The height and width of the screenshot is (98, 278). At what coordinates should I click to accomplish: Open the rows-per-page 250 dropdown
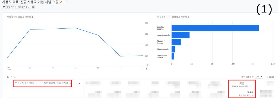259,77
